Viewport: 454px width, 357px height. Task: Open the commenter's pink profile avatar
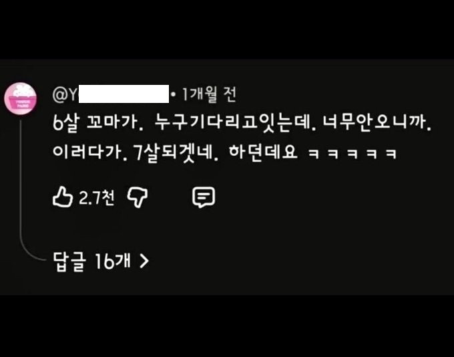[21, 98]
